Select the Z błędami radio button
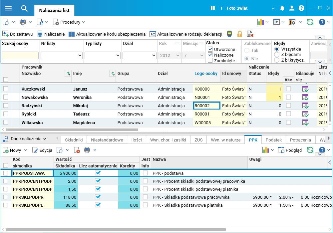333x233 pixels. pos(277,55)
